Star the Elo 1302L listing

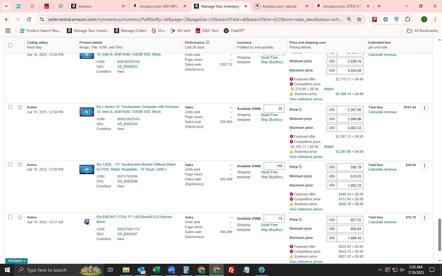20,164
